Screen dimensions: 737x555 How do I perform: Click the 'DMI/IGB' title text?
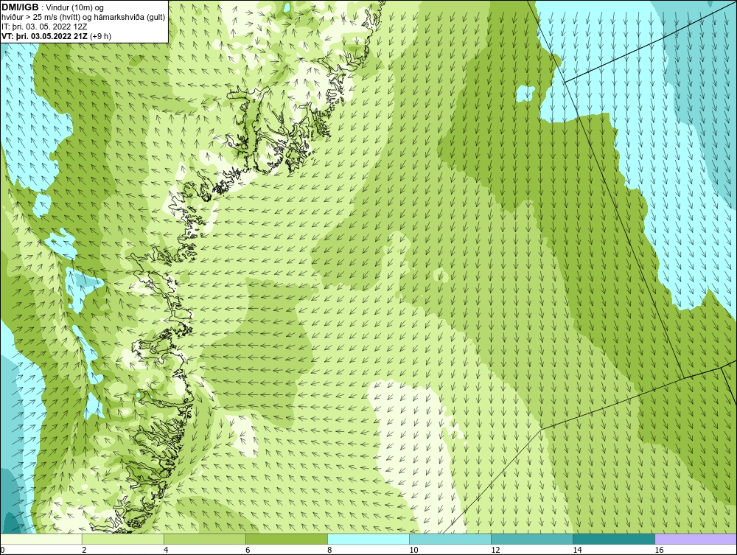coord(20,7)
